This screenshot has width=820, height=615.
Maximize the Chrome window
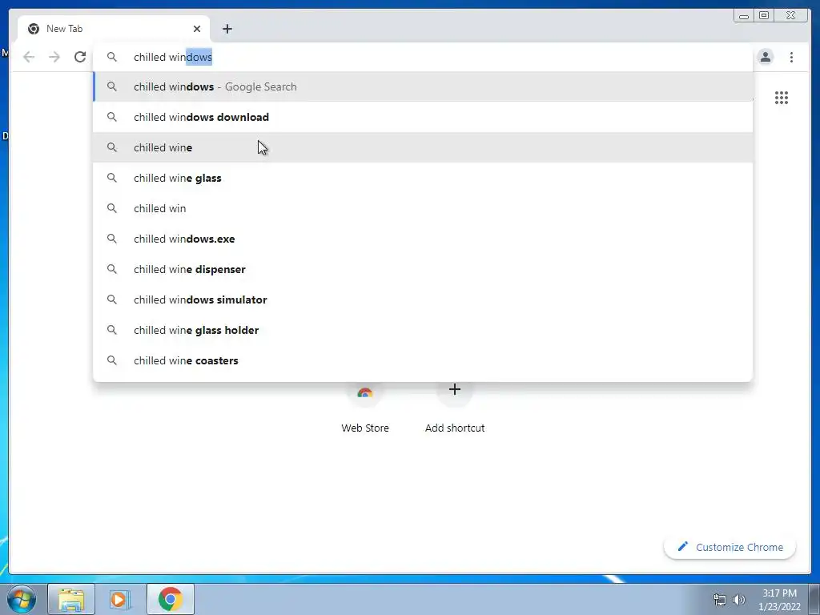coord(764,16)
